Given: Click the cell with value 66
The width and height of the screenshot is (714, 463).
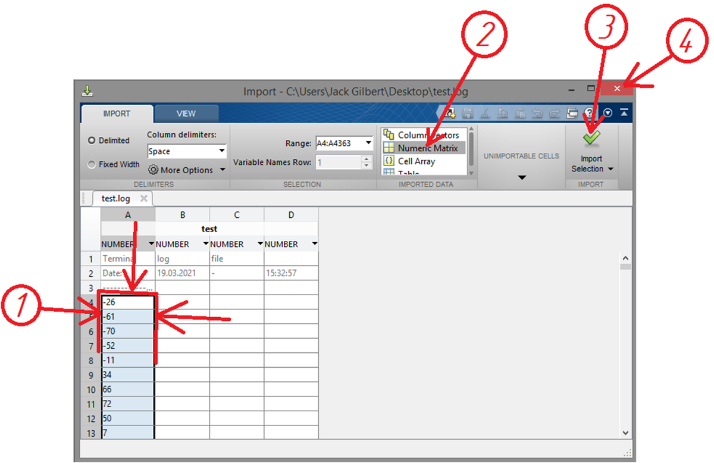Looking at the screenshot, I should (128, 389).
